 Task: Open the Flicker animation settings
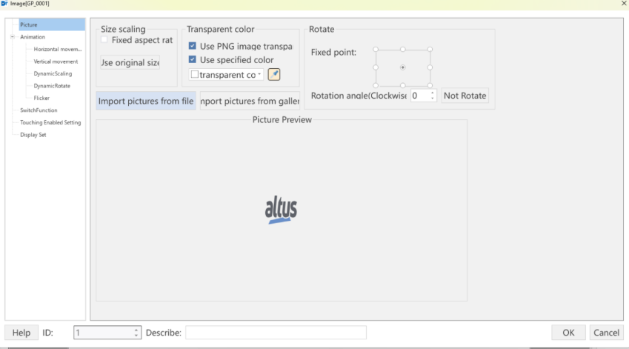pyautogui.click(x=41, y=98)
